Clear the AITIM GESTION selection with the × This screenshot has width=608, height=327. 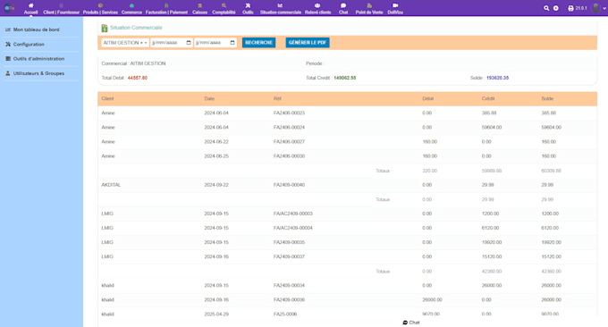pyautogui.click(x=141, y=43)
